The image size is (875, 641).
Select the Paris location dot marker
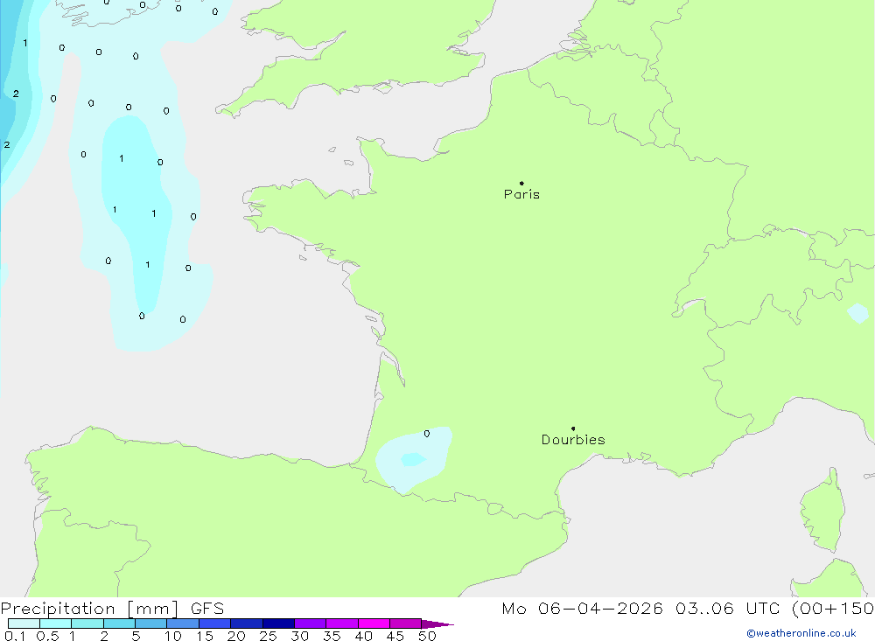(521, 183)
